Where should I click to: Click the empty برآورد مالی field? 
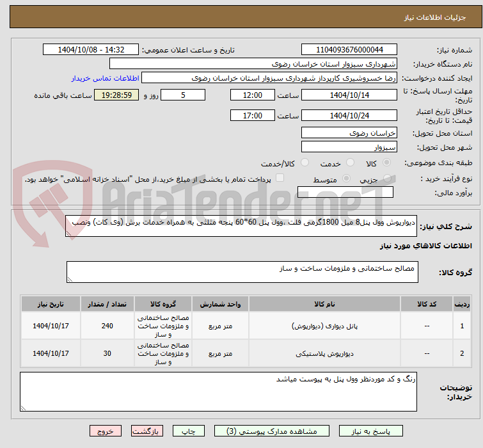tap(345, 192)
